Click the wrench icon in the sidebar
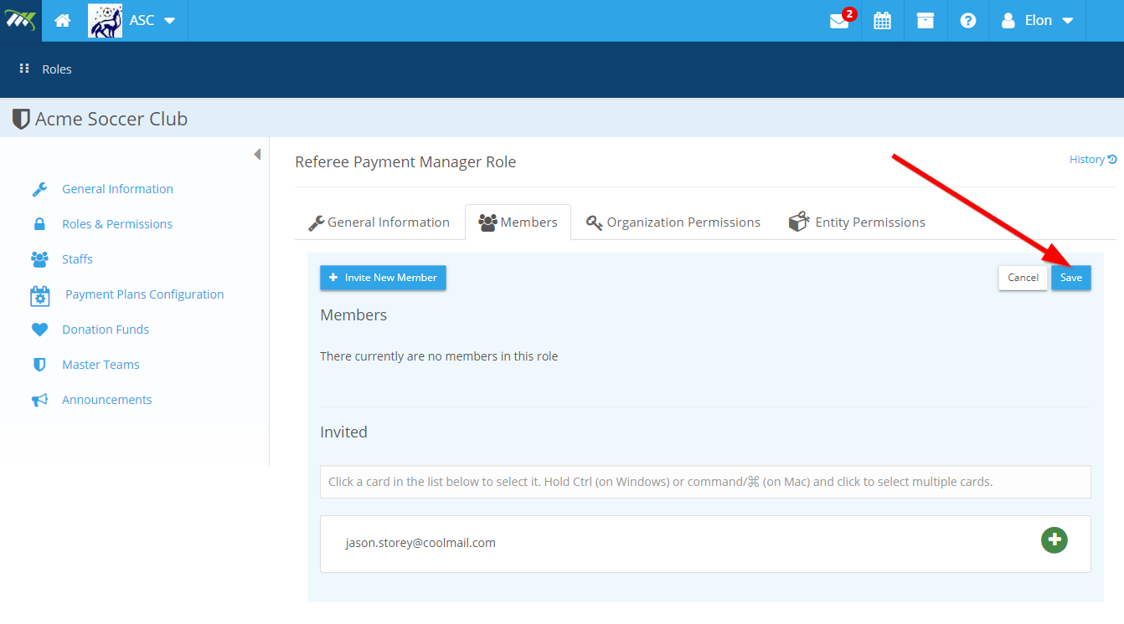 click(39, 189)
